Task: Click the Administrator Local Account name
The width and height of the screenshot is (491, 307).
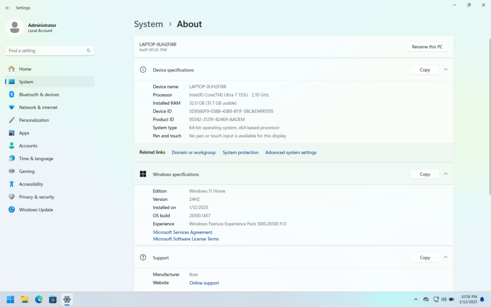Action: pos(42,27)
